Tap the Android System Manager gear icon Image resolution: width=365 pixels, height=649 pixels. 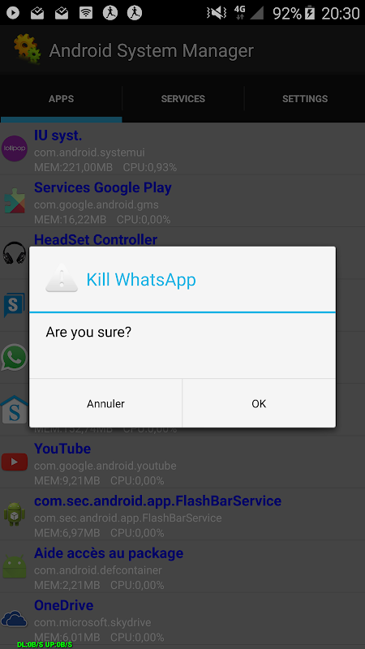click(x=27, y=49)
